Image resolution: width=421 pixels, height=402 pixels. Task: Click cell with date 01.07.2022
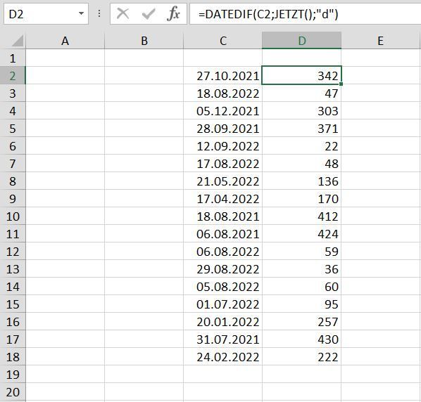tap(223, 304)
